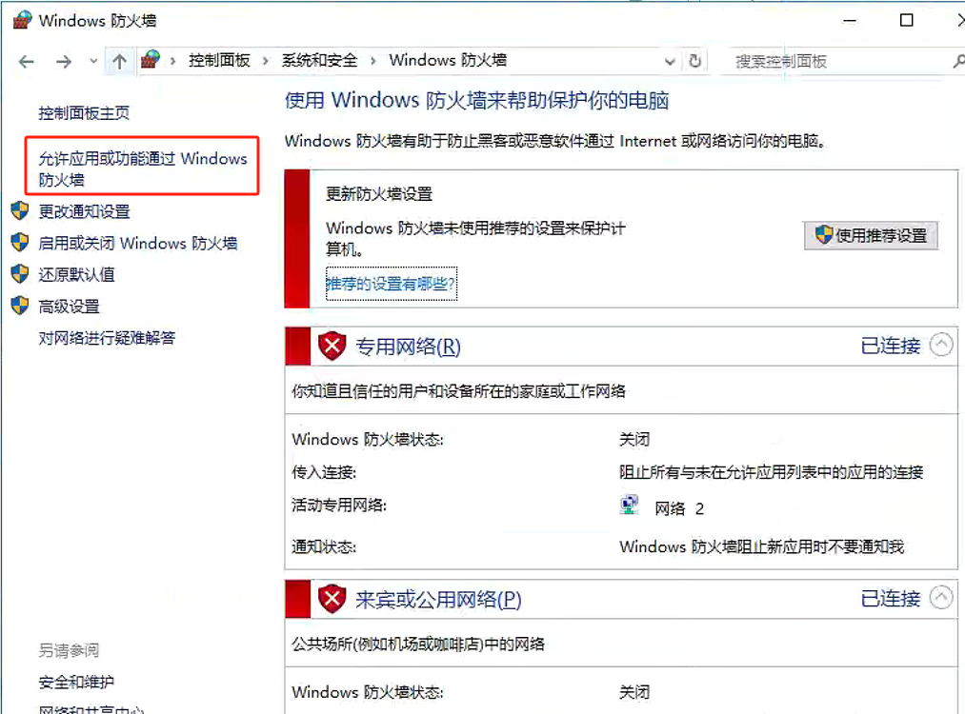Click 传入连接: label in 专用网络
965x714 pixels.
[x=324, y=472]
